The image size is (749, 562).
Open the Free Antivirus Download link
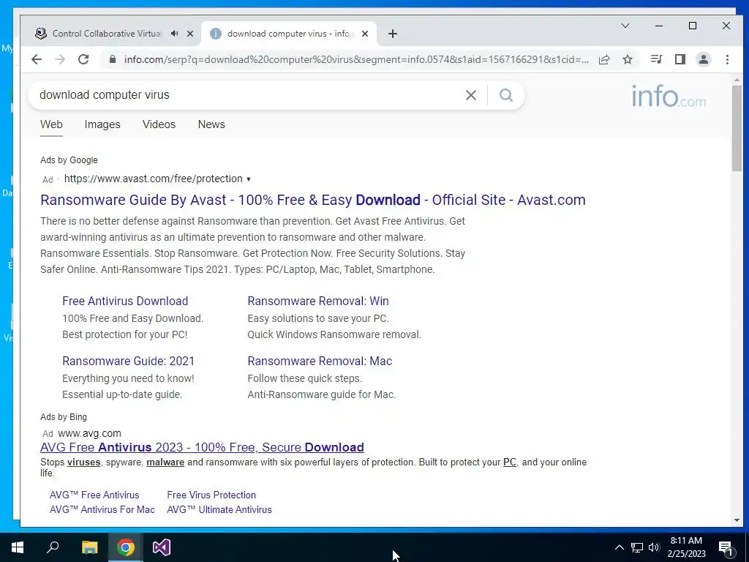(125, 301)
